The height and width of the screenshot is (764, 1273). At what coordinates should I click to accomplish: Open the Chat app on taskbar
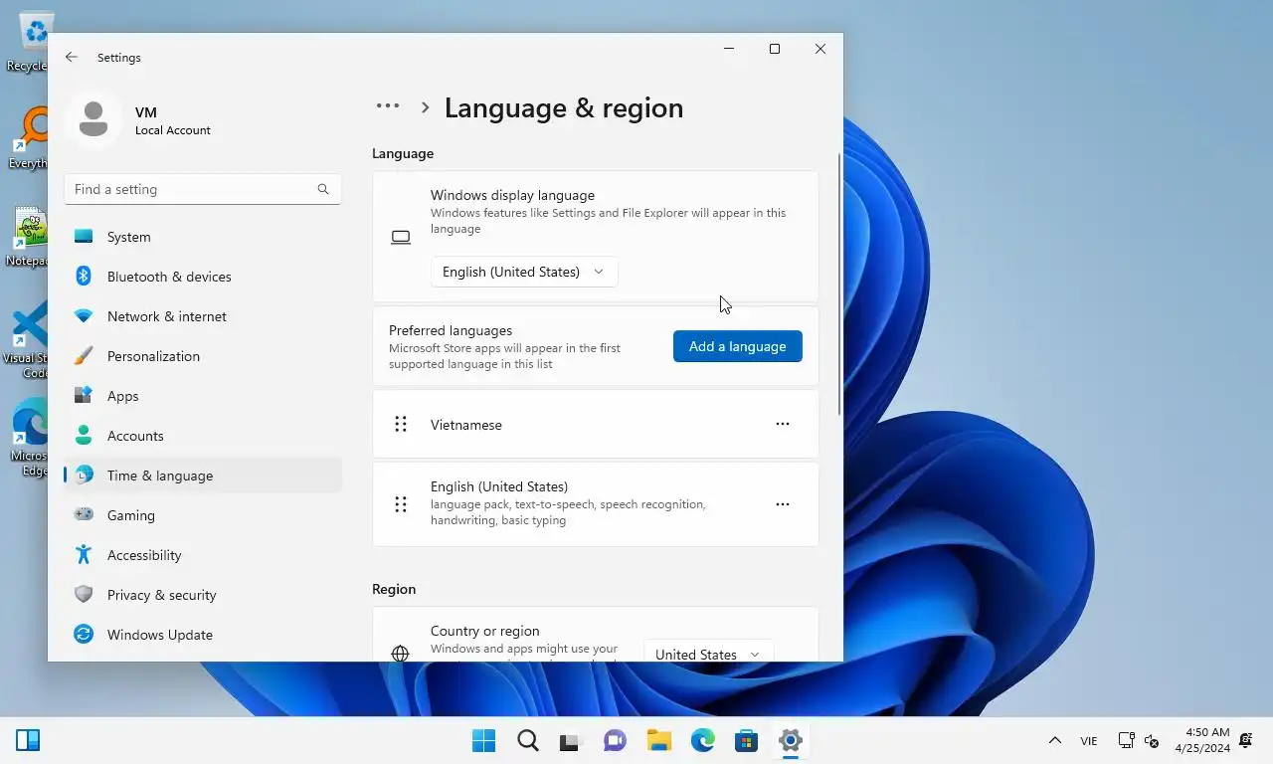(x=615, y=740)
